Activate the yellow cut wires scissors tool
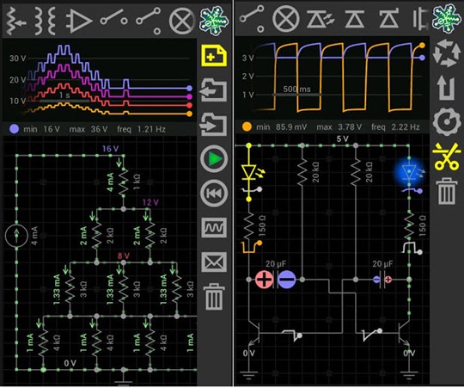464x388 pixels. click(x=447, y=156)
